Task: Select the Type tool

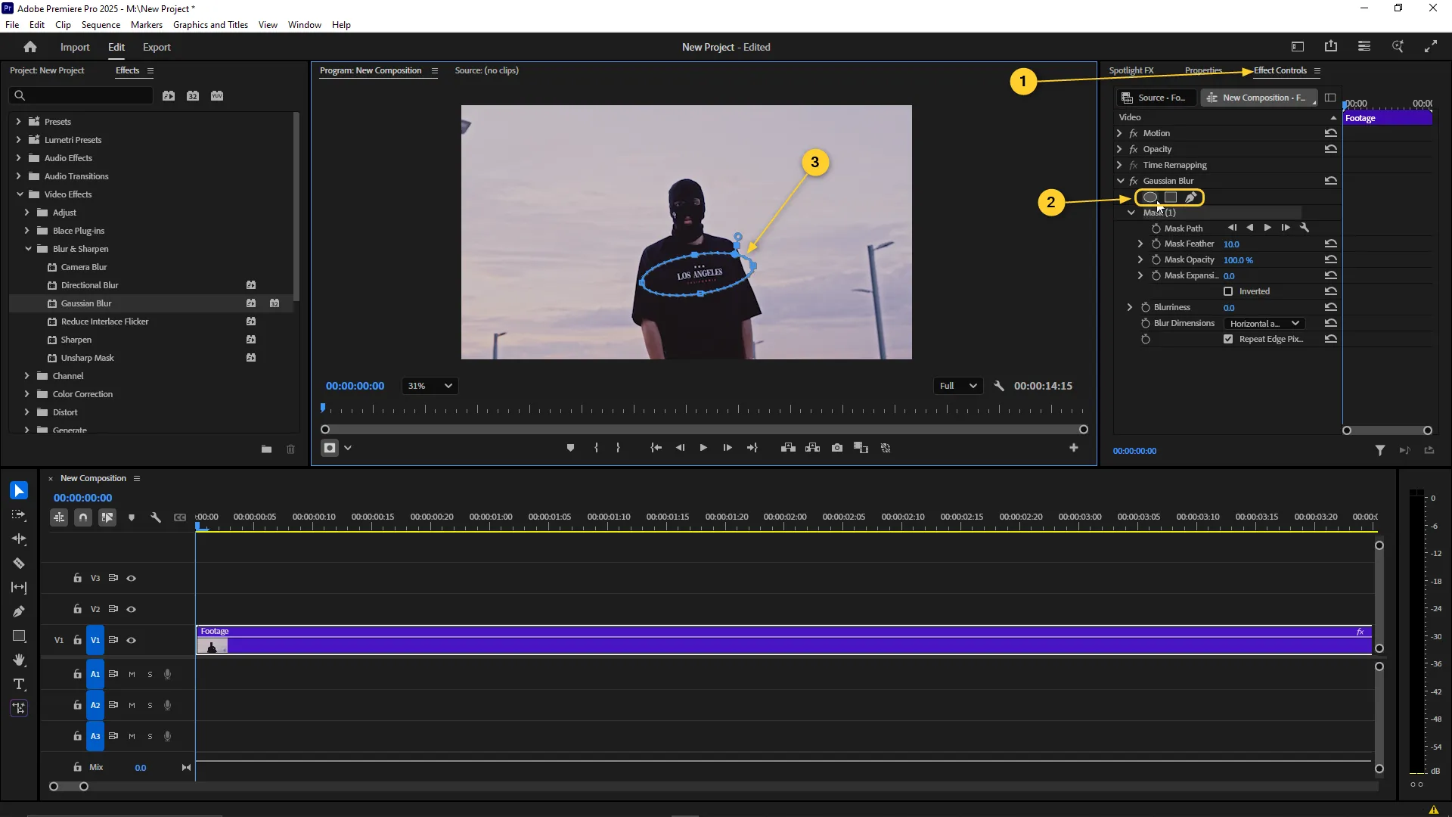Action: (19, 685)
